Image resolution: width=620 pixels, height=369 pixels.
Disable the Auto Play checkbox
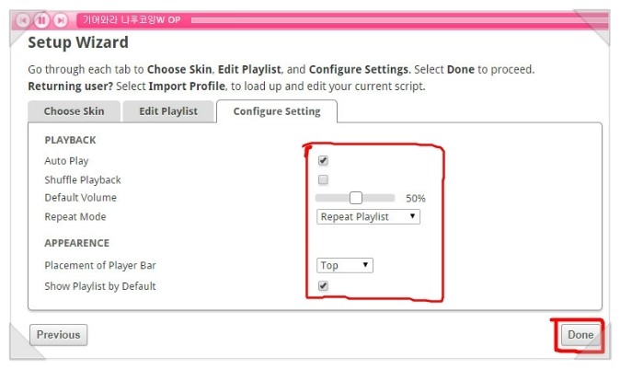323,160
